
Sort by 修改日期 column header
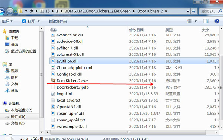(x=136, y=30)
